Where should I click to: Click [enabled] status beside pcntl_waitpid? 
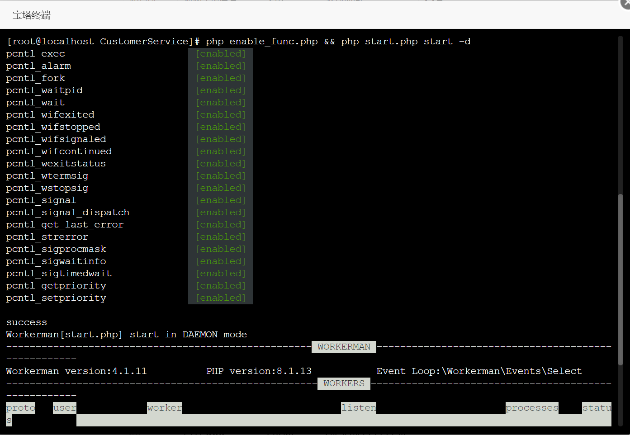[x=221, y=90]
